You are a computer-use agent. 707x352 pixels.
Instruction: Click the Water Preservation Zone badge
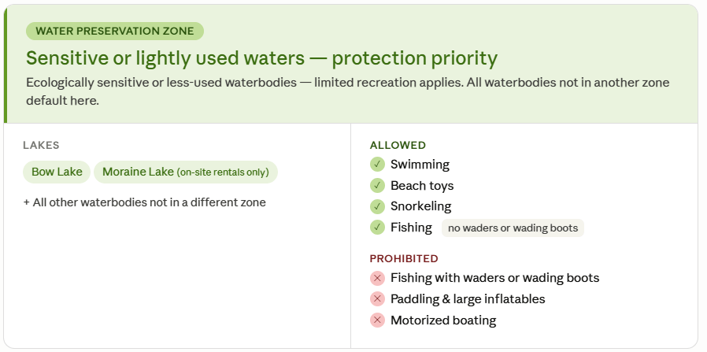pos(115,31)
